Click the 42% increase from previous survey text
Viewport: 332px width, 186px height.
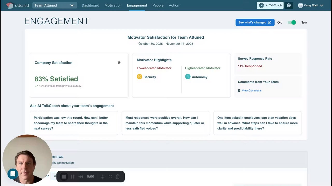point(60,86)
